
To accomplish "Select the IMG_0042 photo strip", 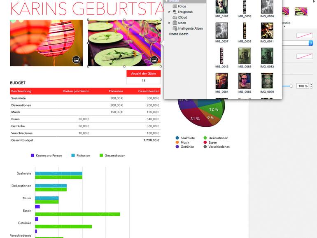I will point(221,56).
